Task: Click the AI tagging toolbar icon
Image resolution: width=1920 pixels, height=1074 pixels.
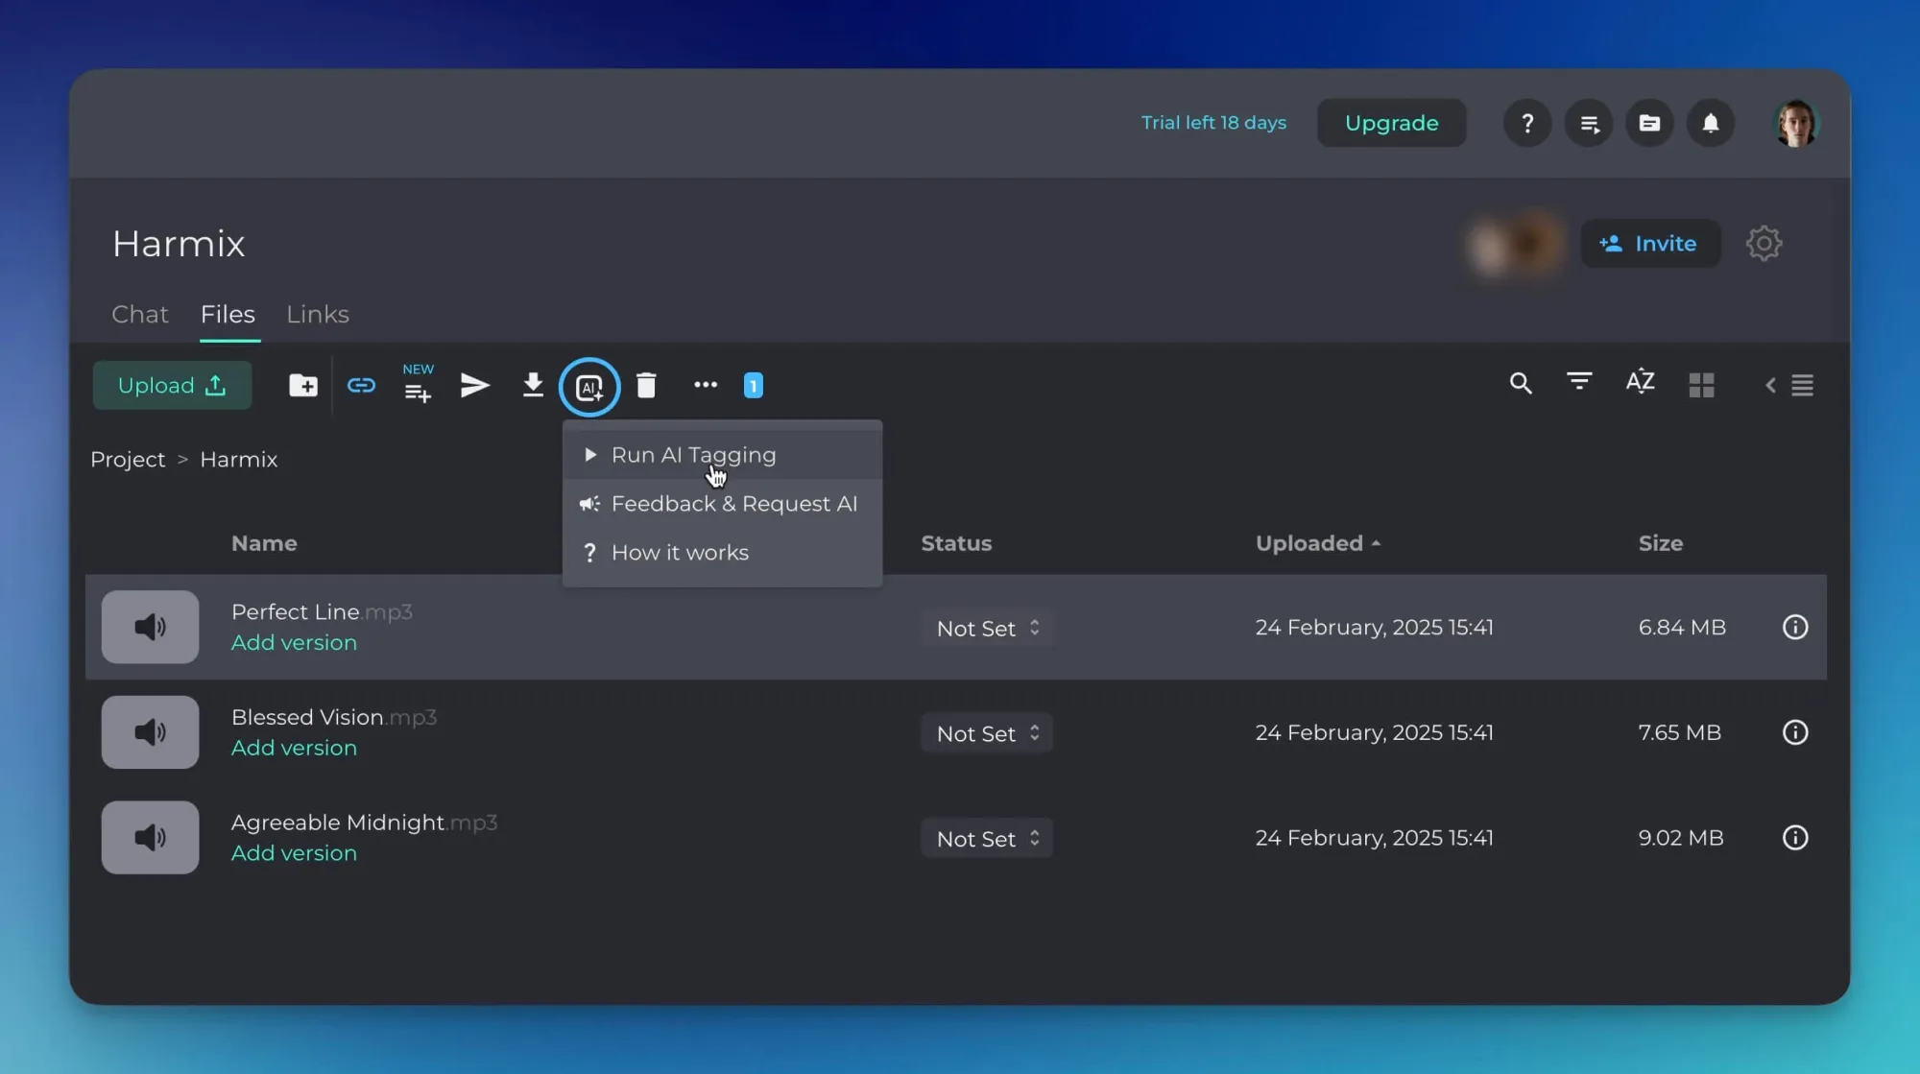Action: tap(589, 387)
